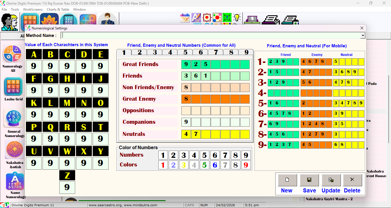391x208 pixels.
Task: Save the numerological settings
Action: tap(309, 180)
